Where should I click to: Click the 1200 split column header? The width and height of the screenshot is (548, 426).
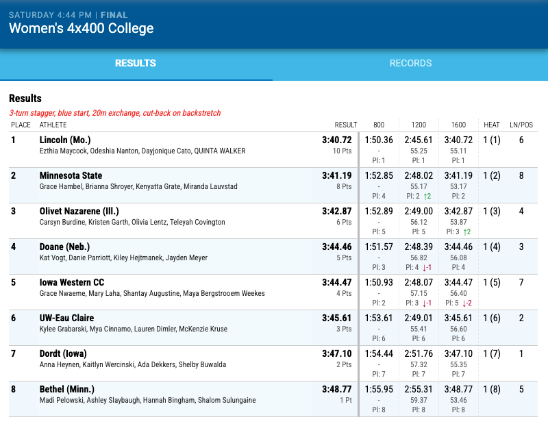point(419,125)
